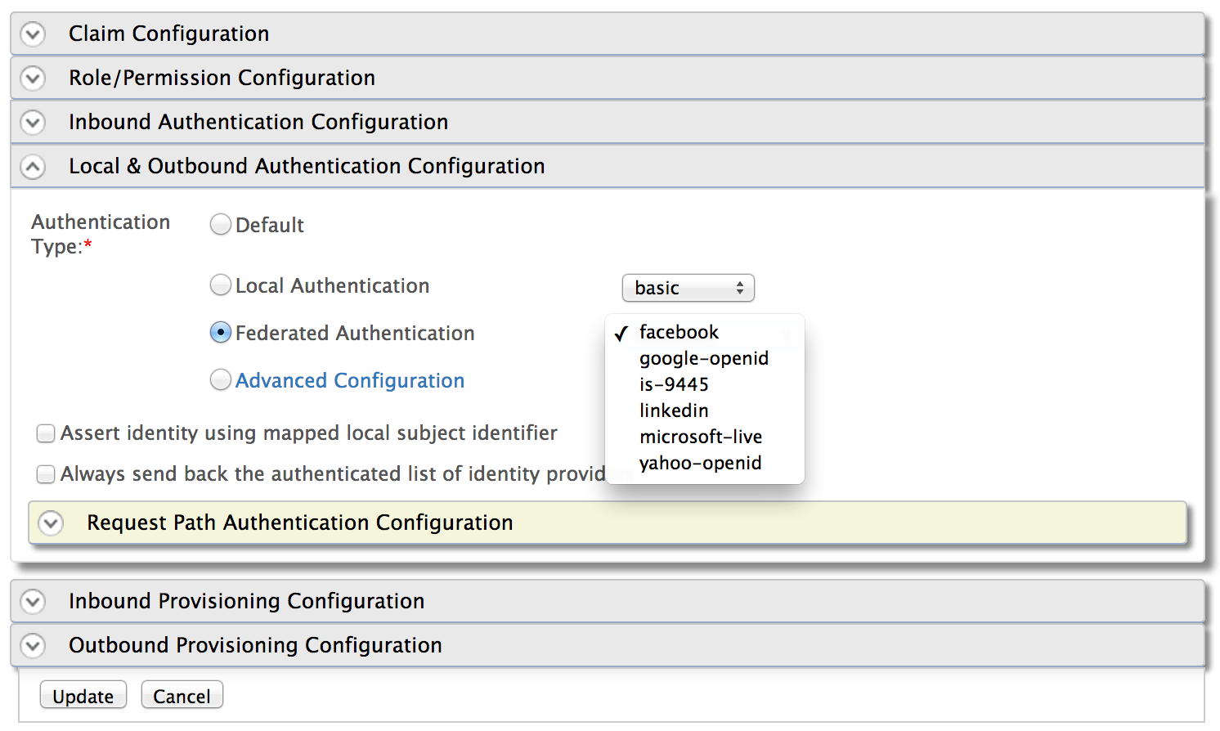This screenshot has width=1220, height=731.
Task: Open the basic local authenticator dropdown
Action: click(688, 288)
